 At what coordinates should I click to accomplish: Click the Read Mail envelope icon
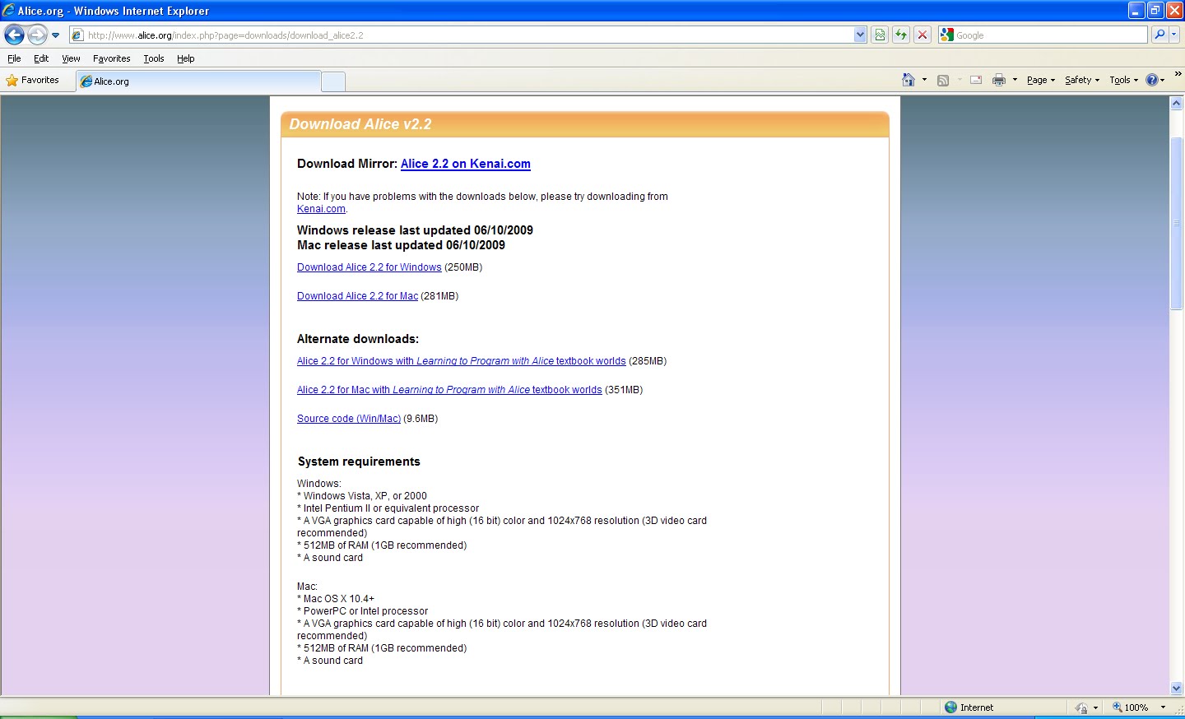pos(976,80)
